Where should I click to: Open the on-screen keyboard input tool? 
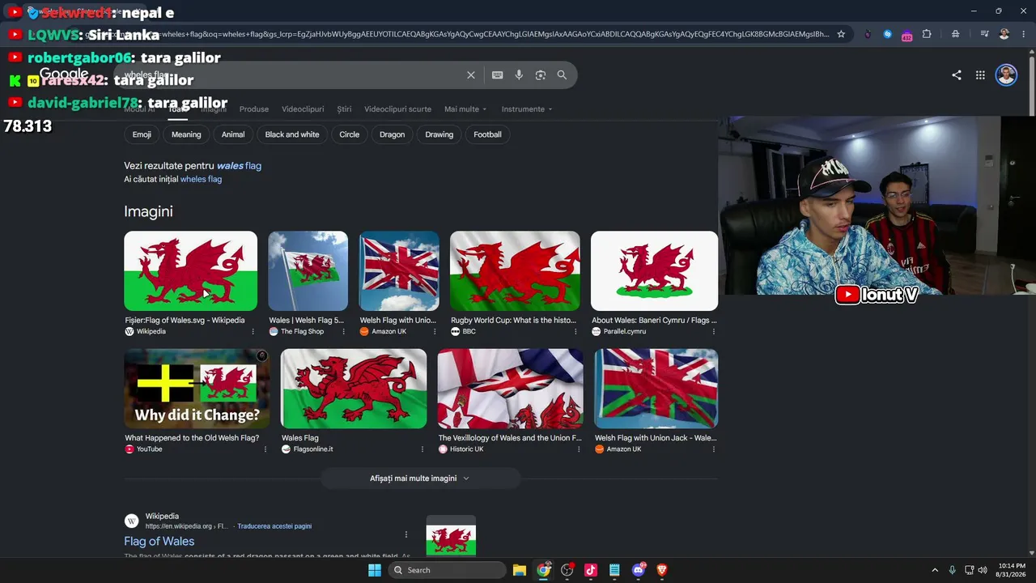coord(498,75)
